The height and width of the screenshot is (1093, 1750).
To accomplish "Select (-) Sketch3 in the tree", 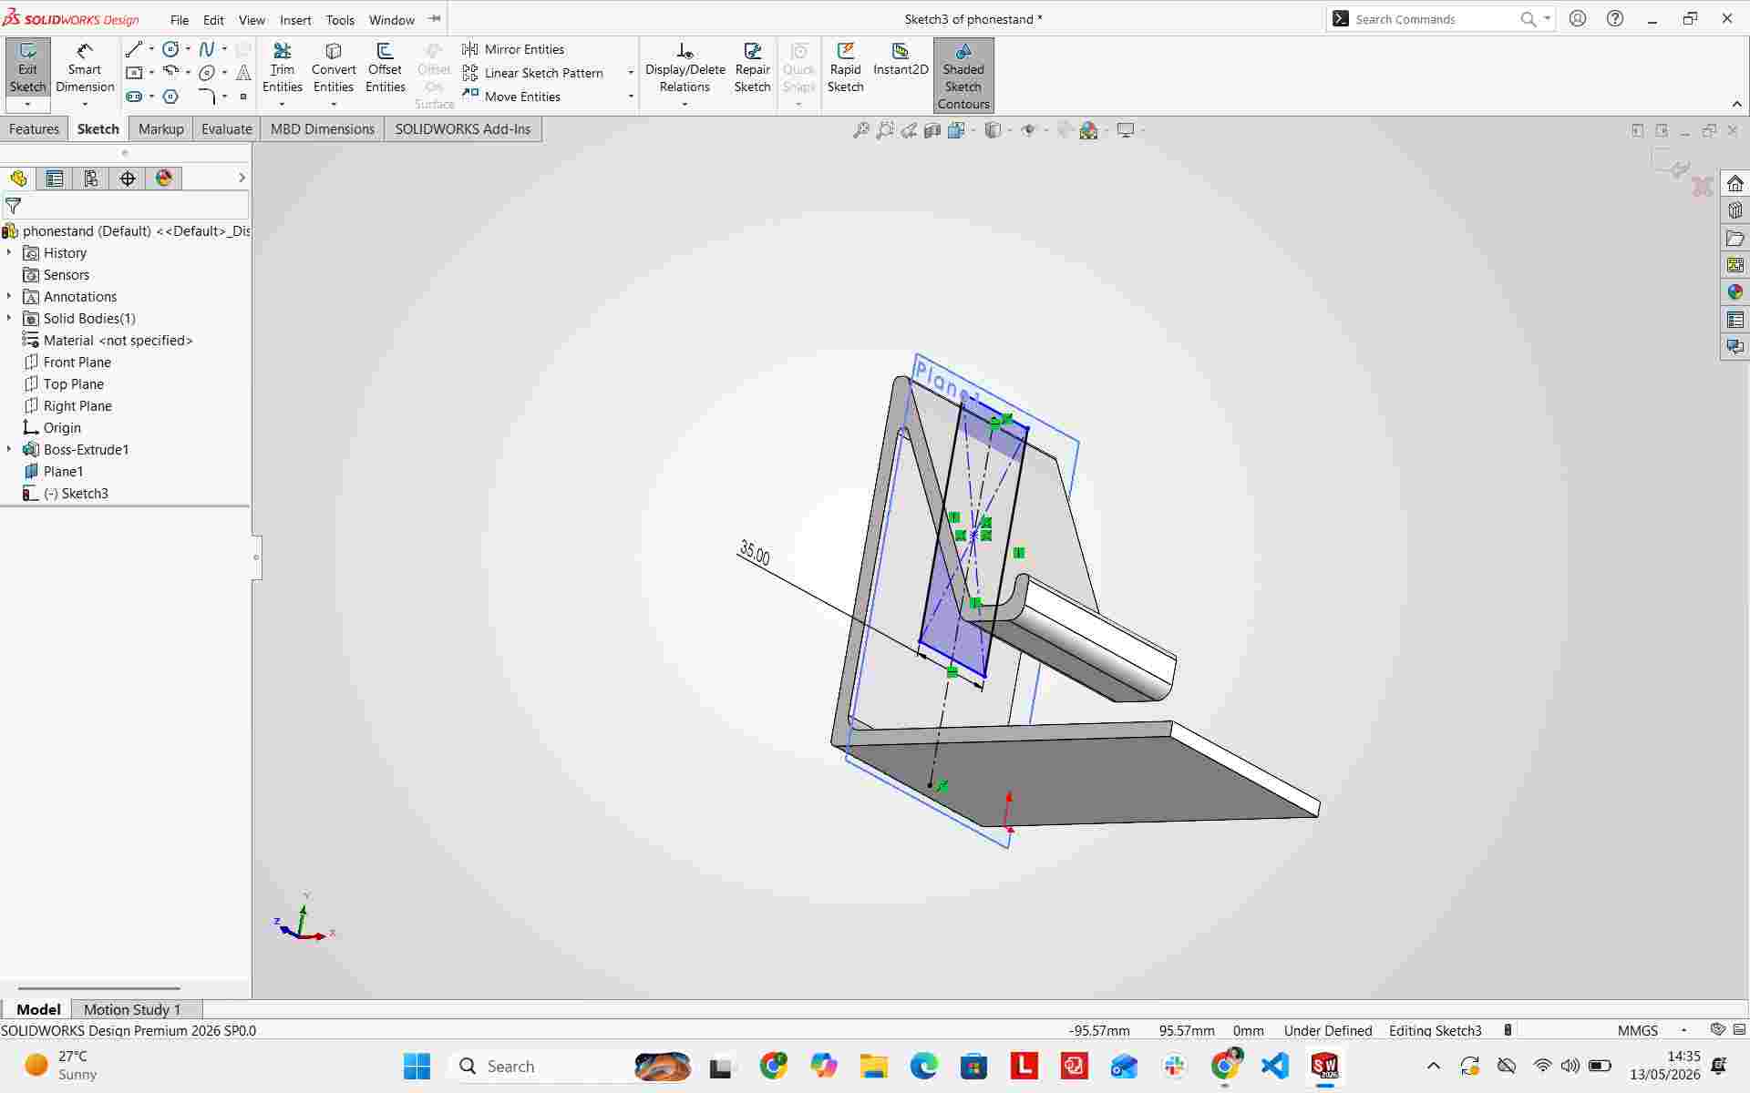I will 76,493.
